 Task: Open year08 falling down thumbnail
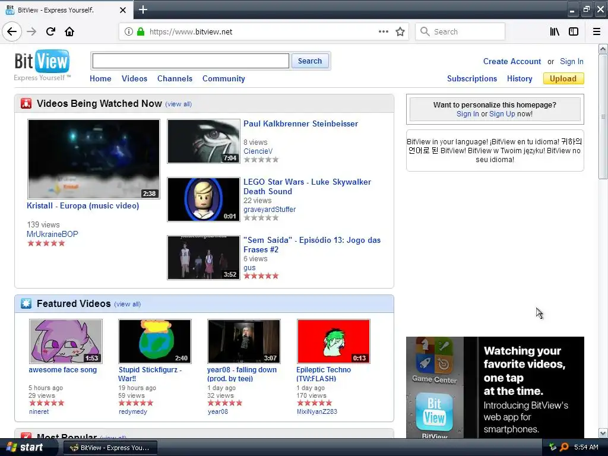(x=244, y=341)
